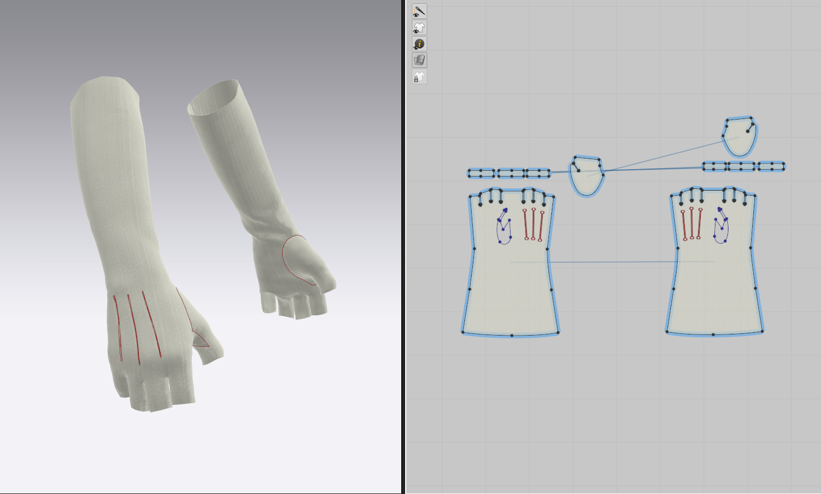Select the leftmost finger strip pattern
The image size is (821, 494).
[481, 173]
